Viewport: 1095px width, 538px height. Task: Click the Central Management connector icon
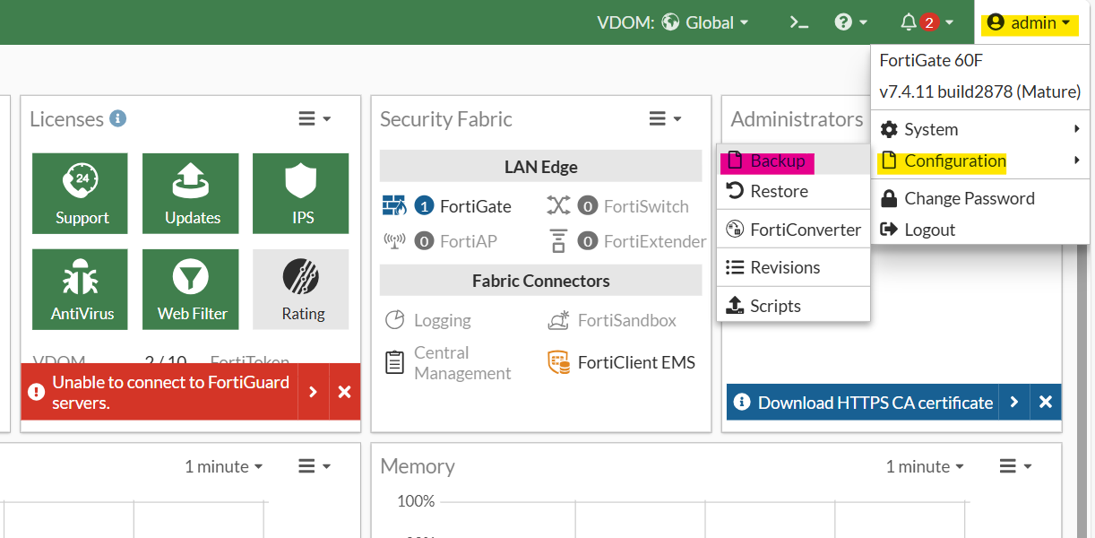click(394, 362)
